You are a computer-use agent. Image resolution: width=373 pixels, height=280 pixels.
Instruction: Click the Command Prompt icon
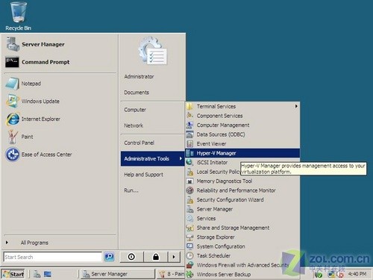click(x=12, y=62)
